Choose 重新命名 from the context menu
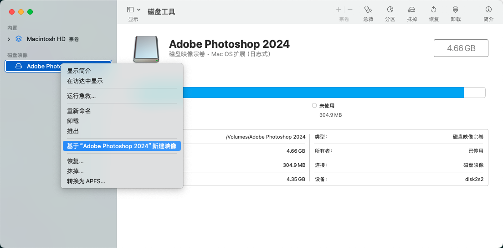The width and height of the screenshot is (503, 248). click(79, 111)
